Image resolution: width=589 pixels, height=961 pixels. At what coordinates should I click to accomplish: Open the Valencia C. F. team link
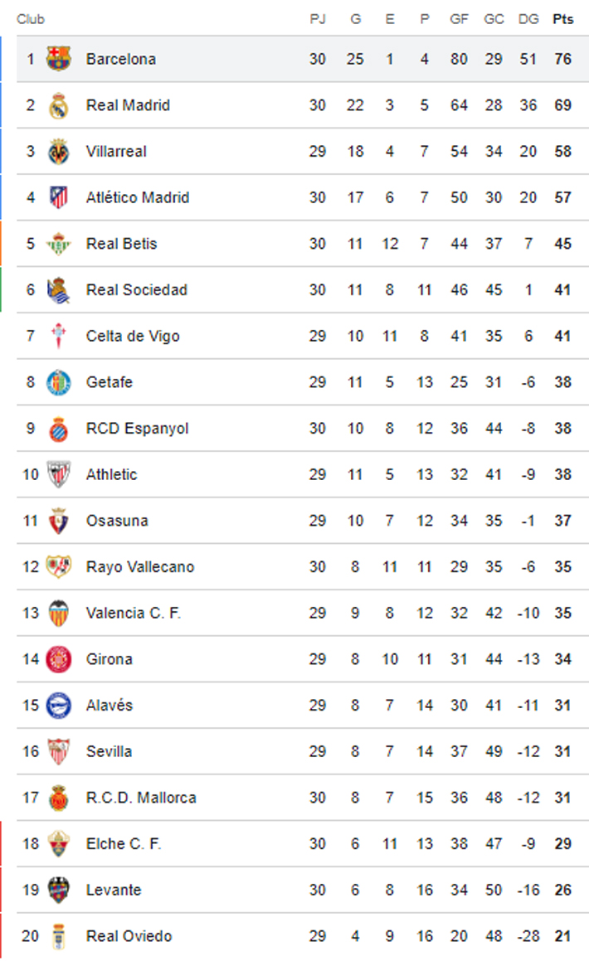coord(133,614)
